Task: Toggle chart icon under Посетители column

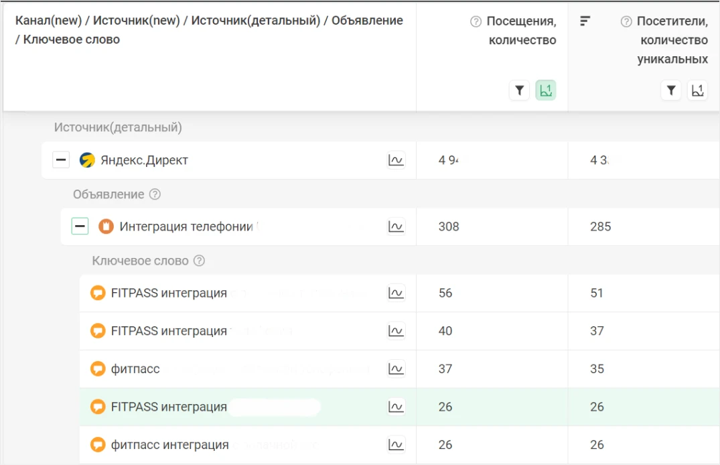Action: pos(698,90)
